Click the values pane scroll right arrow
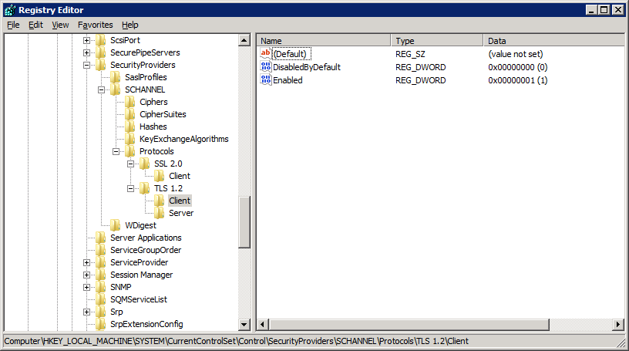Image resolution: width=629 pixels, height=351 pixels. (x=617, y=325)
